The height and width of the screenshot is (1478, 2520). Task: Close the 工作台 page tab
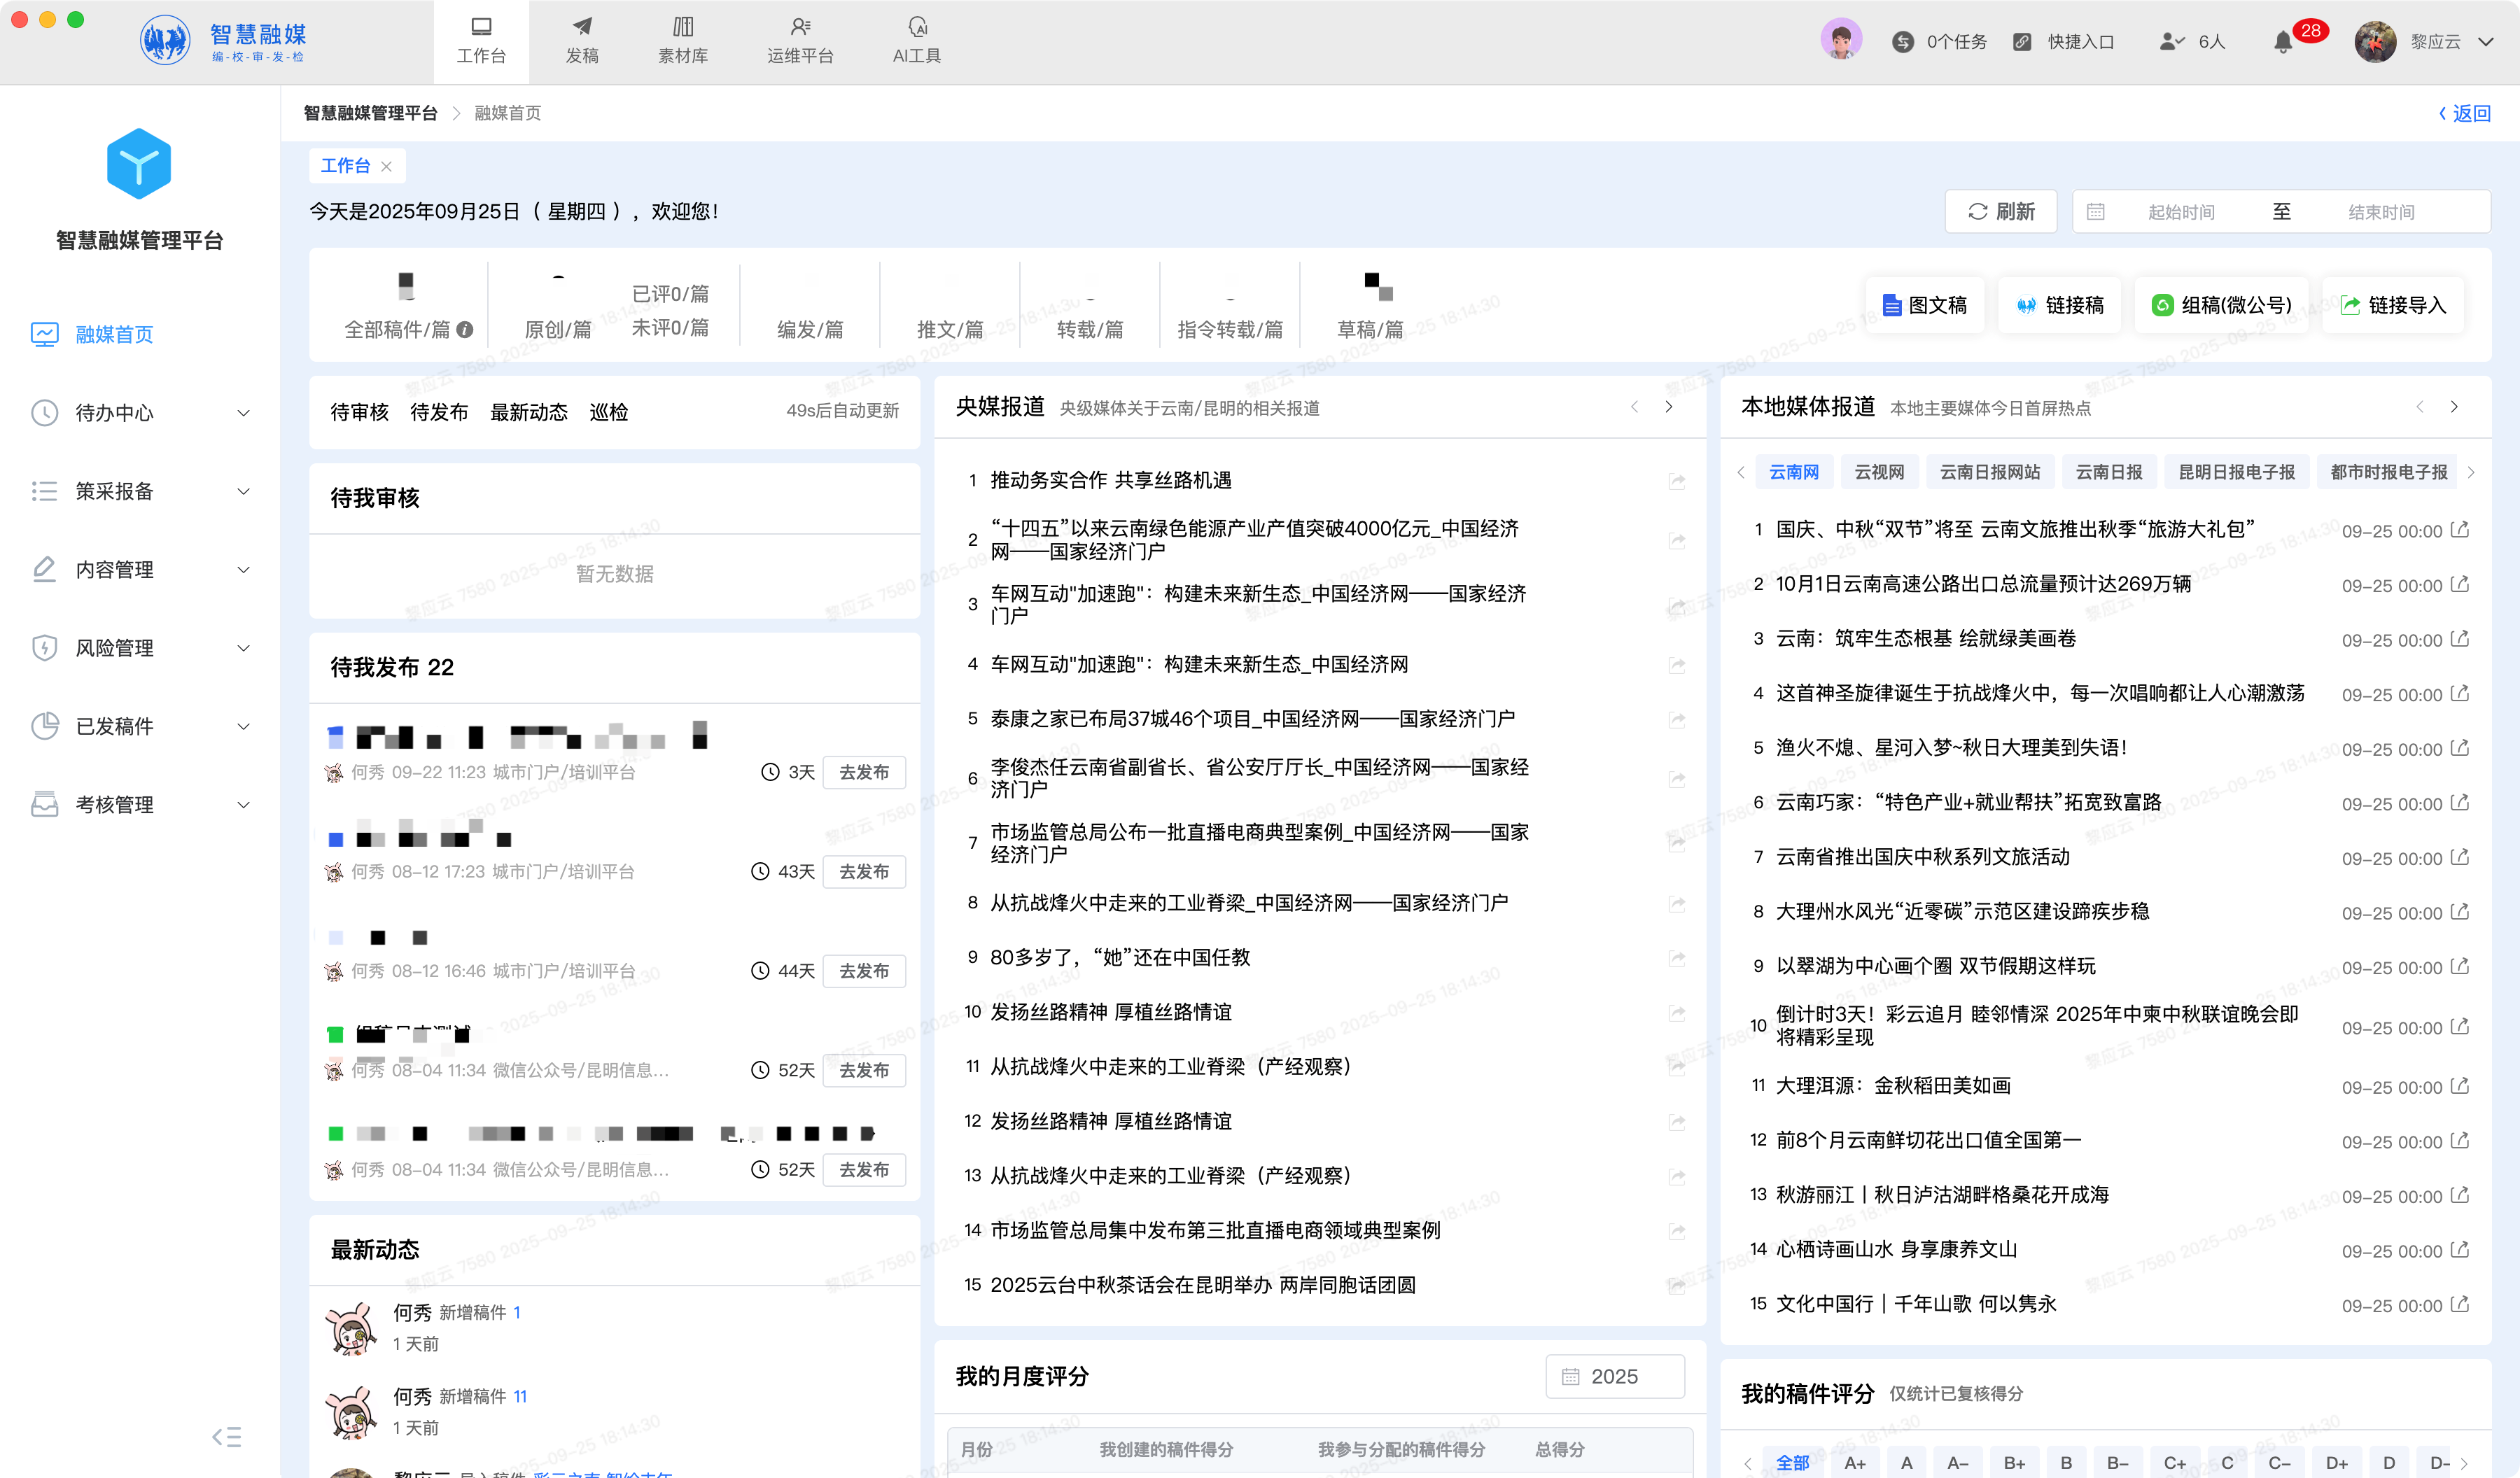(x=387, y=166)
